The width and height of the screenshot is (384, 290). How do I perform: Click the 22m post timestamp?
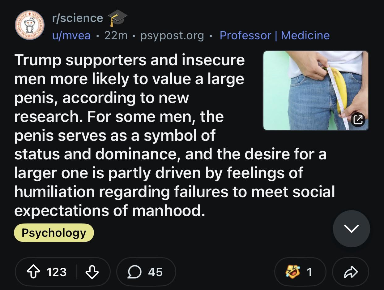[116, 36]
